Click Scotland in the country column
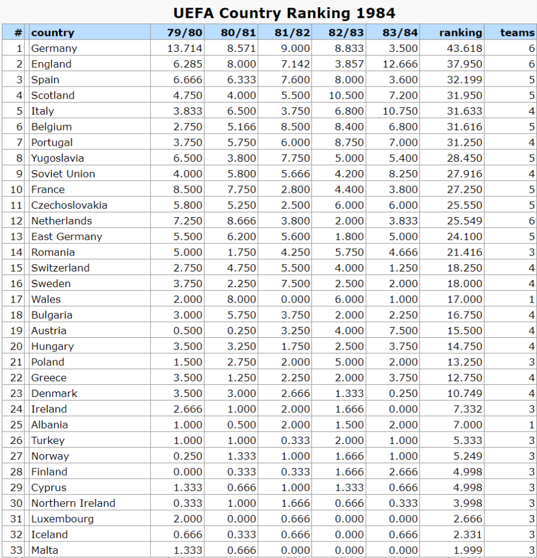The width and height of the screenshot is (537, 558). 53,95
